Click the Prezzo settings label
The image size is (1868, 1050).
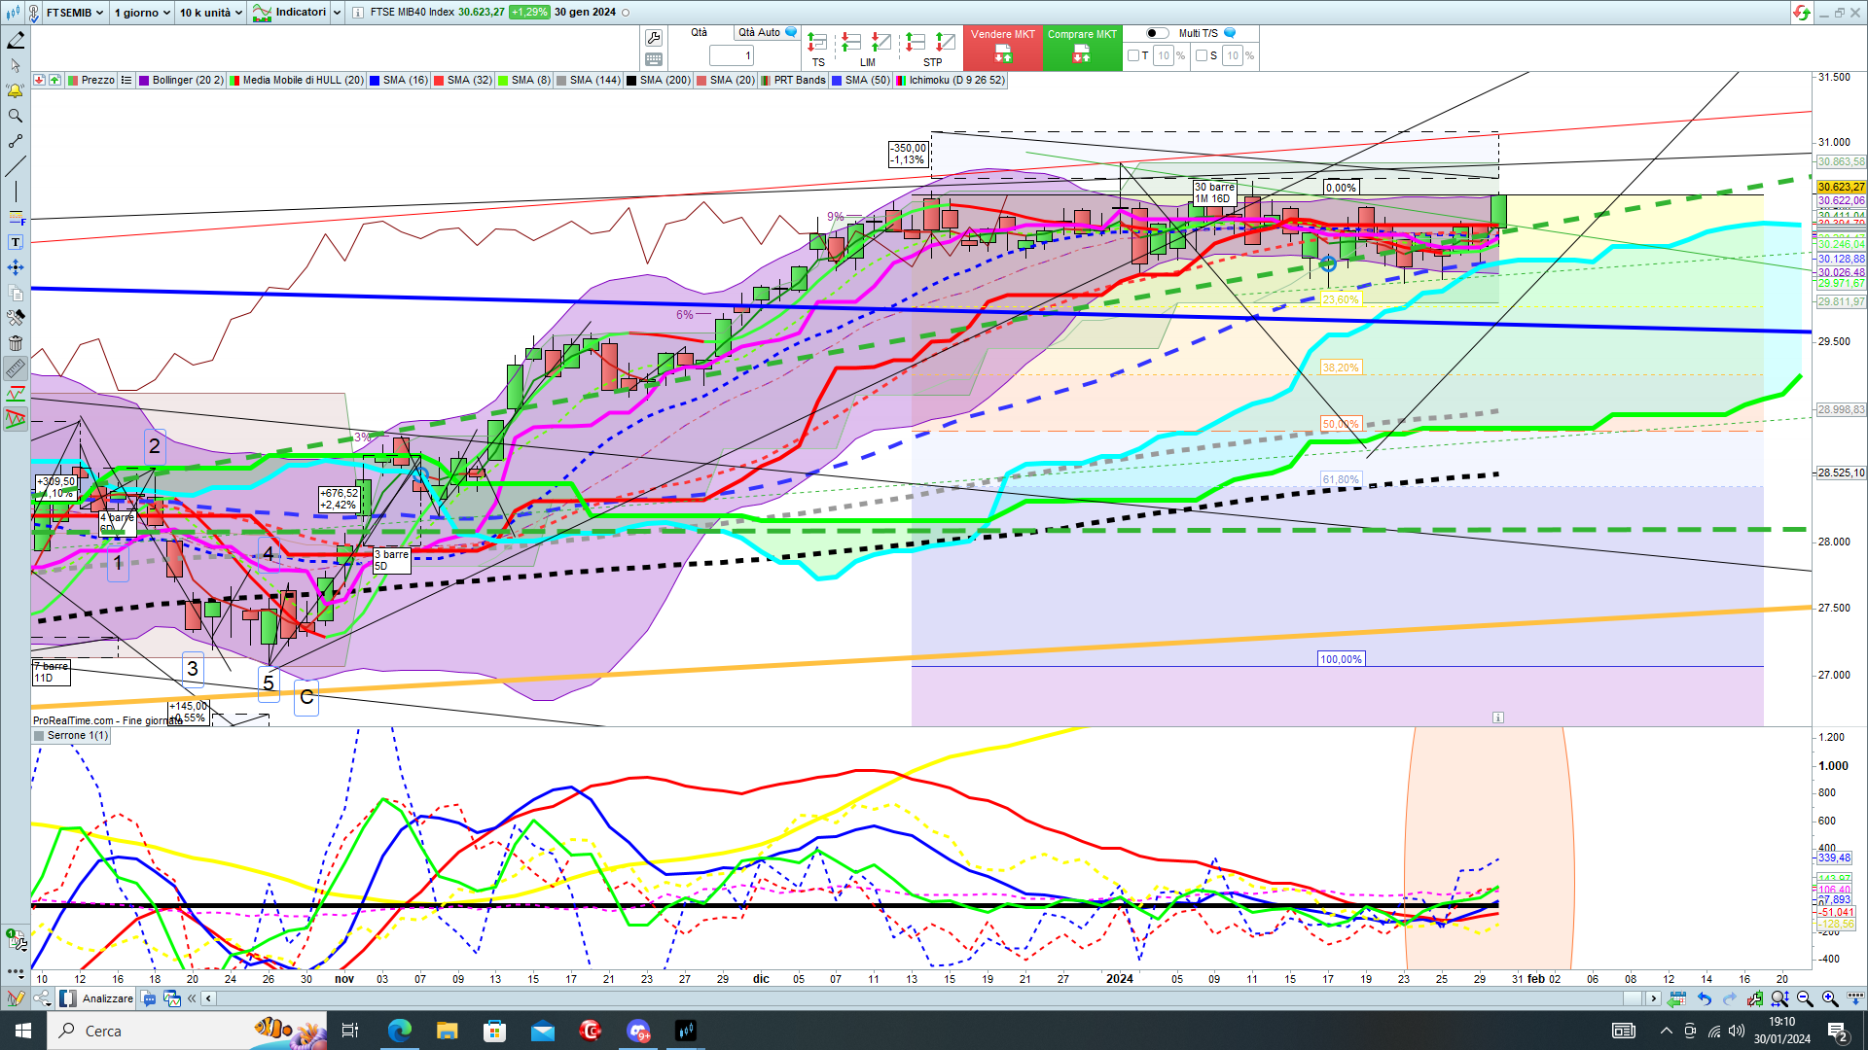[91, 80]
